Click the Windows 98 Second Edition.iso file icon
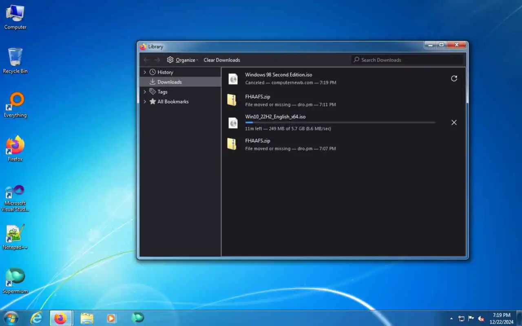This screenshot has width=522, height=326. coord(232,79)
